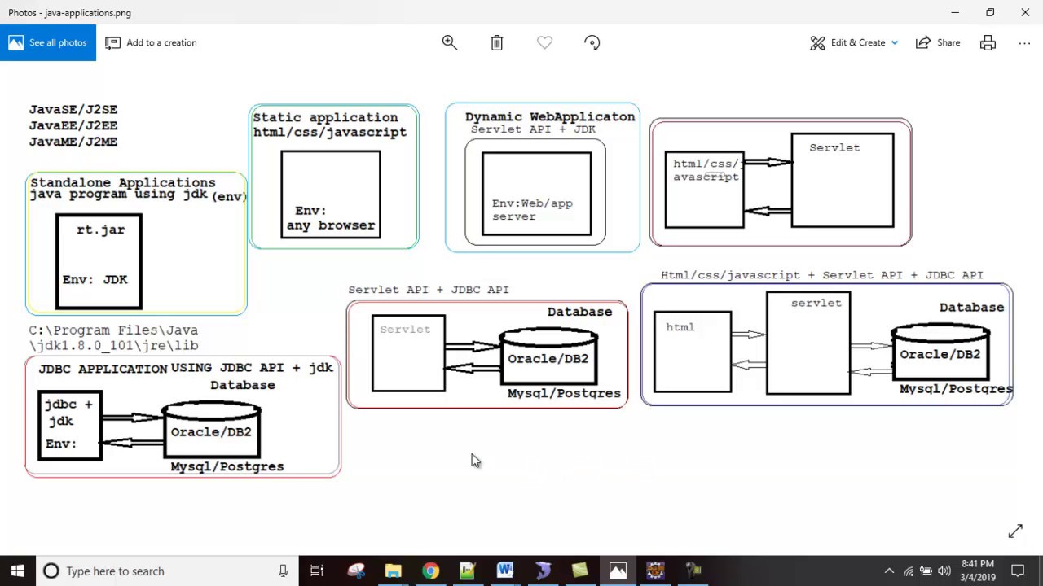Click the taskbar search box

[167, 571]
